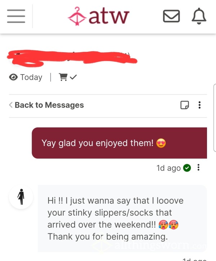Click the shopping cart icon
This screenshot has width=216, height=261.
(63, 77)
